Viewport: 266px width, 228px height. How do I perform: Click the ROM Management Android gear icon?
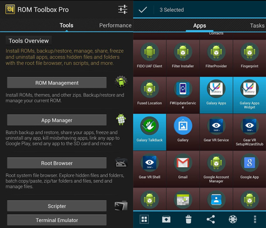[121, 82]
